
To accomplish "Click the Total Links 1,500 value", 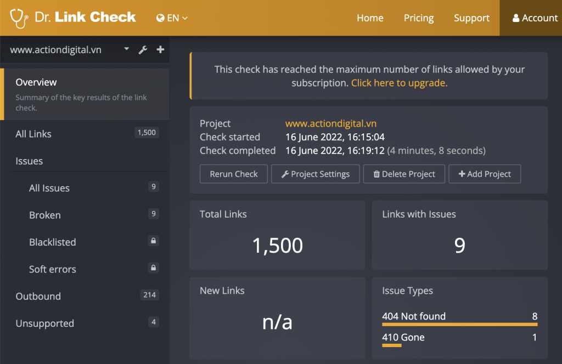I will [277, 246].
